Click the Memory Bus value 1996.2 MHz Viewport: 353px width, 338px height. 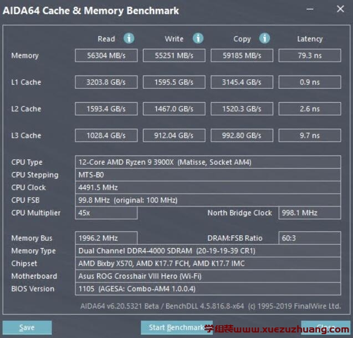pyautogui.click(x=106, y=238)
